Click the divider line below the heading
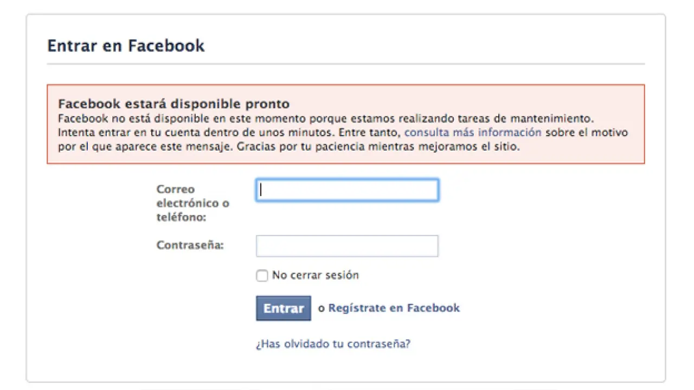 (346, 64)
